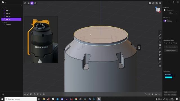Open Chrome from the taskbar
The width and height of the screenshot is (180, 101).
coord(76,99)
